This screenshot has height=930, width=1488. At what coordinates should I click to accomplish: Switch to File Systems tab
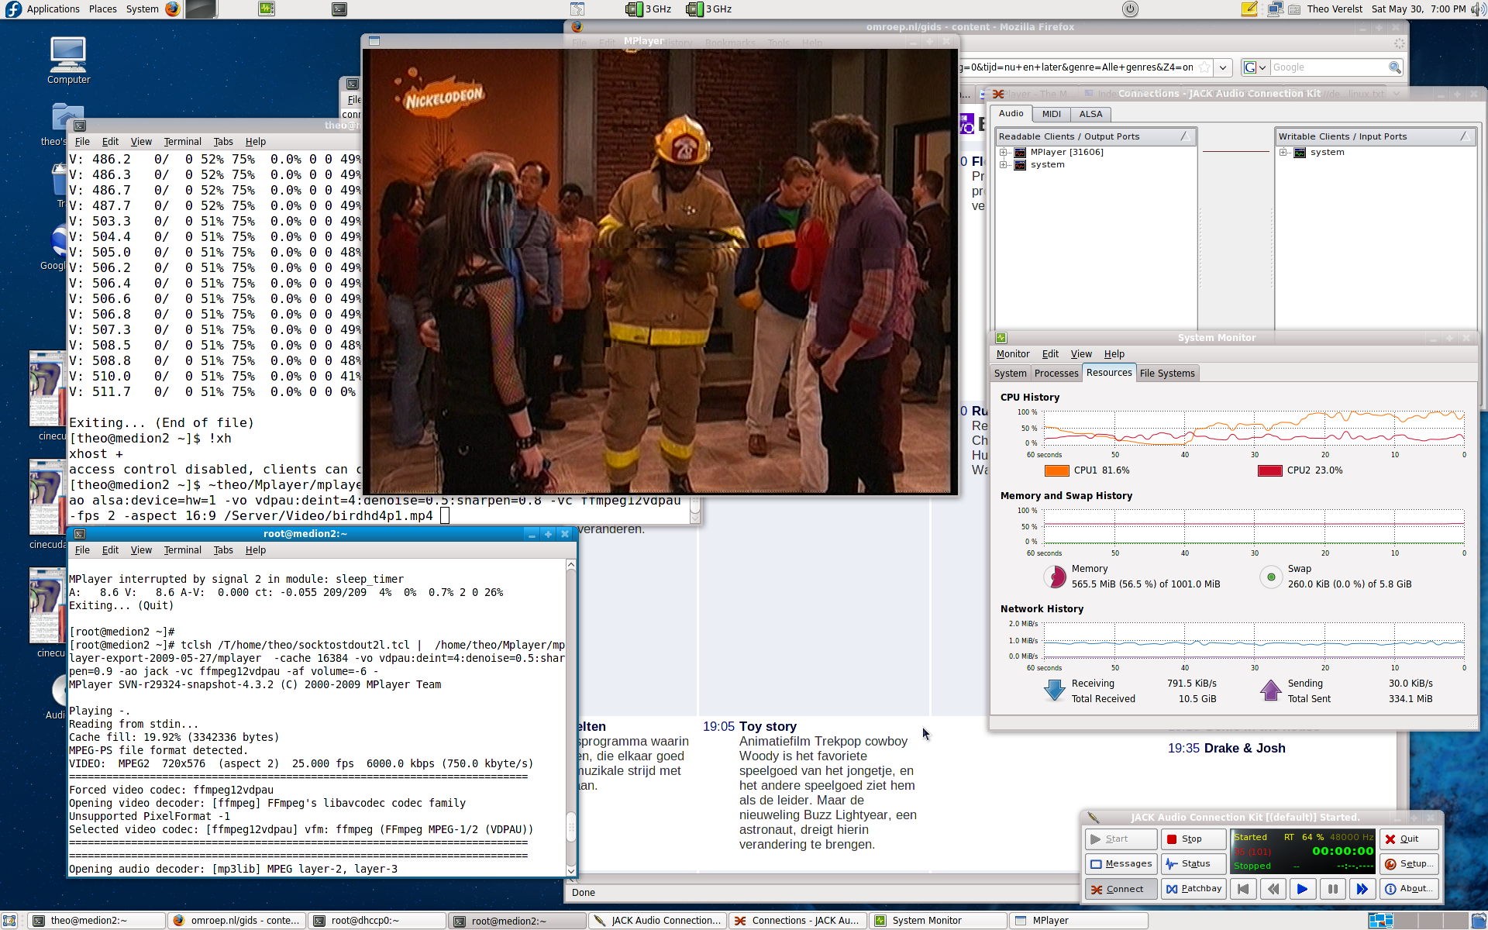(x=1167, y=374)
